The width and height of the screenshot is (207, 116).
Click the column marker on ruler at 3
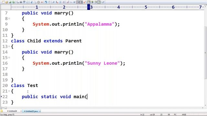point(89,7)
